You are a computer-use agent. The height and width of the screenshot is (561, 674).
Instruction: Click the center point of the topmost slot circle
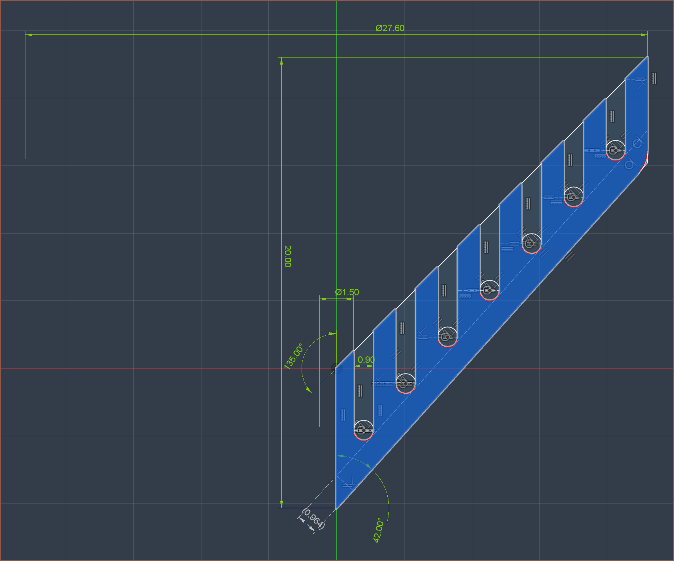(616, 150)
